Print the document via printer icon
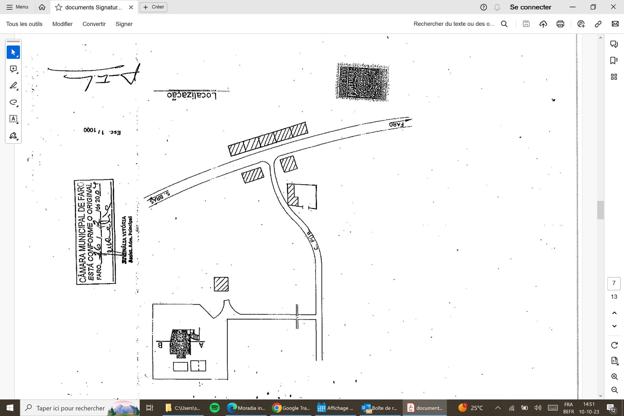The width and height of the screenshot is (624, 416). pos(560,24)
